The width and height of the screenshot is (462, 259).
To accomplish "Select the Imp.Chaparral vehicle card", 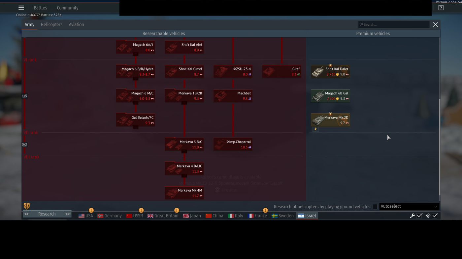I will pyautogui.click(x=233, y=144).
